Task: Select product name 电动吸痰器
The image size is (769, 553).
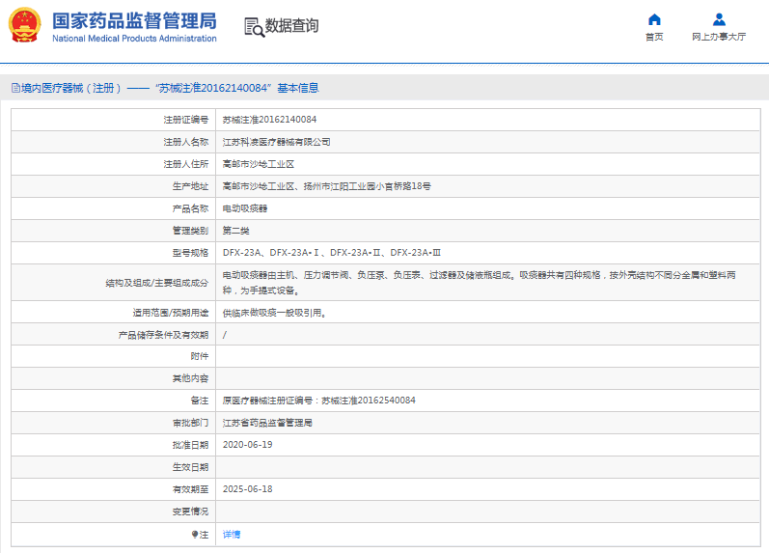Action: click(x=245, y=208)
